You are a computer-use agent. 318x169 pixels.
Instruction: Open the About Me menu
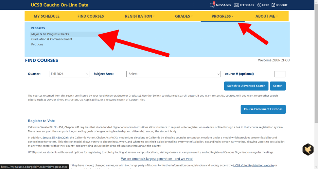click(x=266, y=16)
